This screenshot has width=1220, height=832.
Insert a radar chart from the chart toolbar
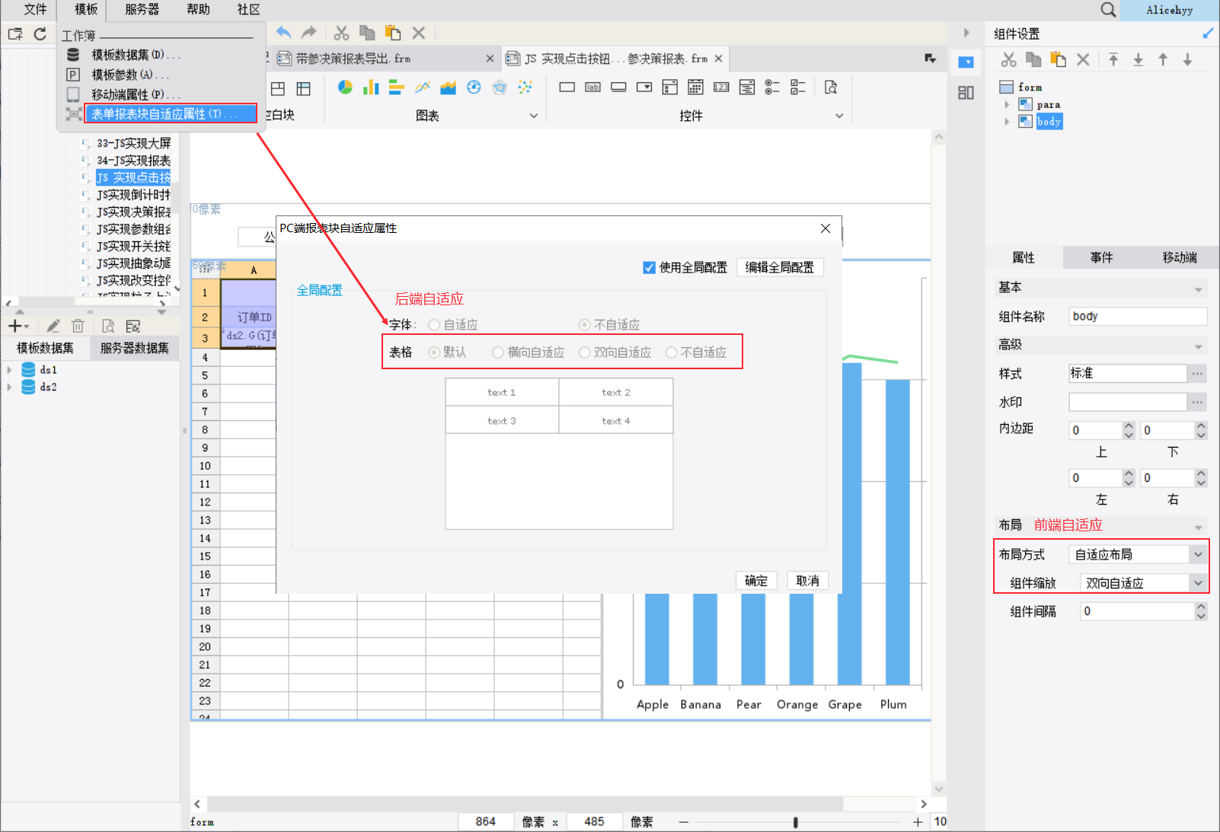(500, 88)
